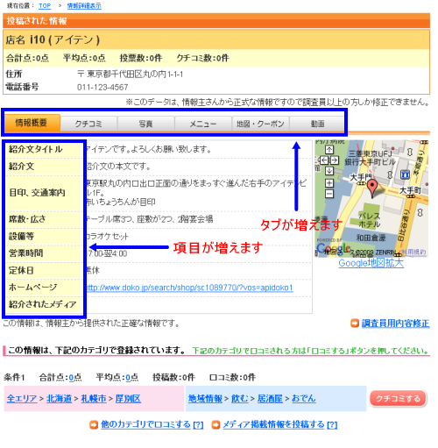Pan the Google map down
438x448 pixels.
(329, 170)
